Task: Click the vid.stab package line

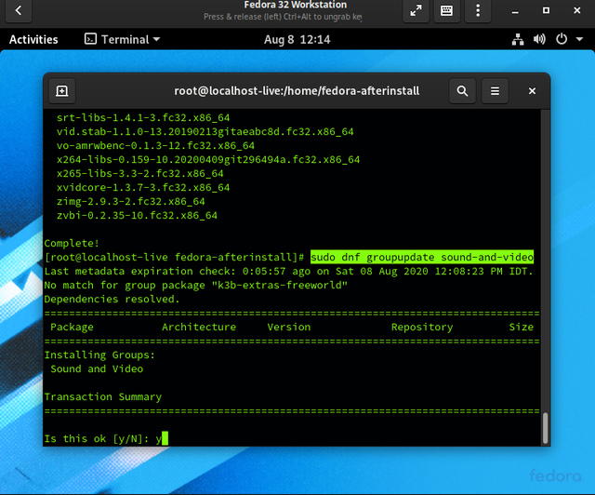Action: 205,132
